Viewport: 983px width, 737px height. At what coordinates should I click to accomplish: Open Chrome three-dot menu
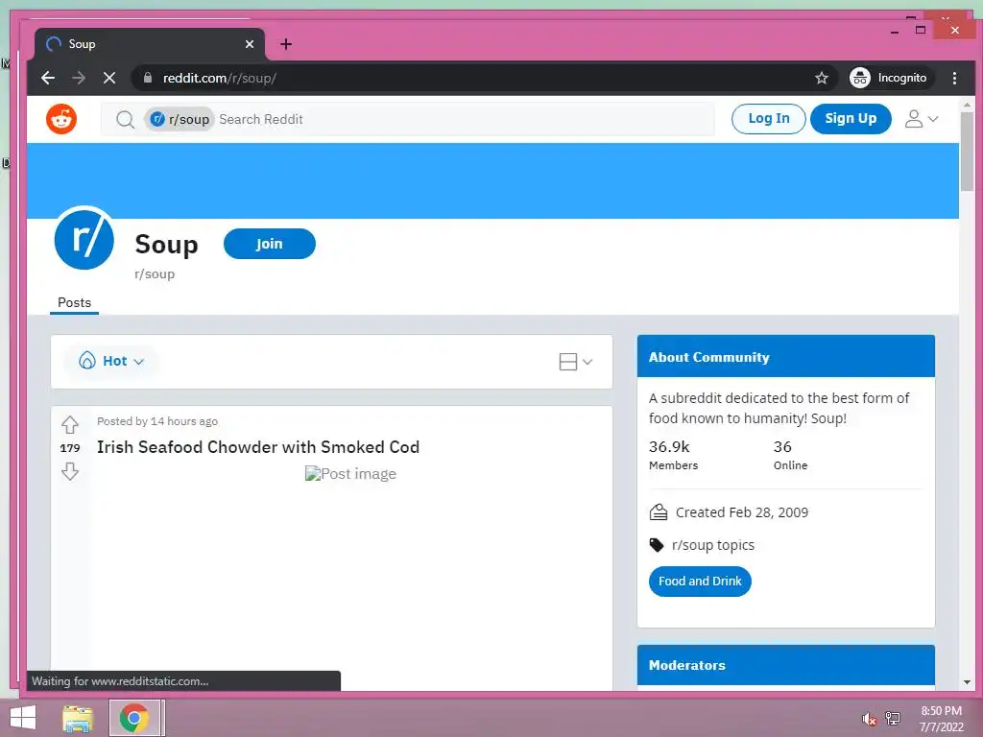(x=954, y=78)
